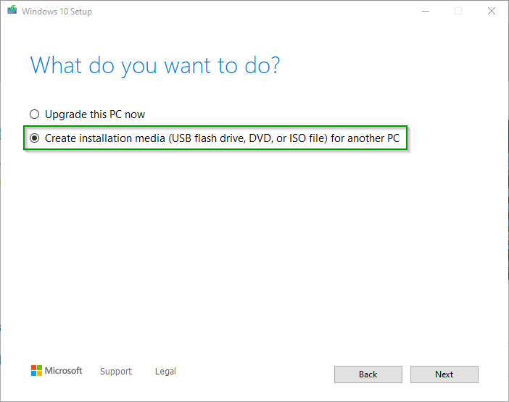The height and width of the screenshot is (402, 509).
Task: Click the "Windows 10 Setup" window title text
Action: click(x=57, y=12)
